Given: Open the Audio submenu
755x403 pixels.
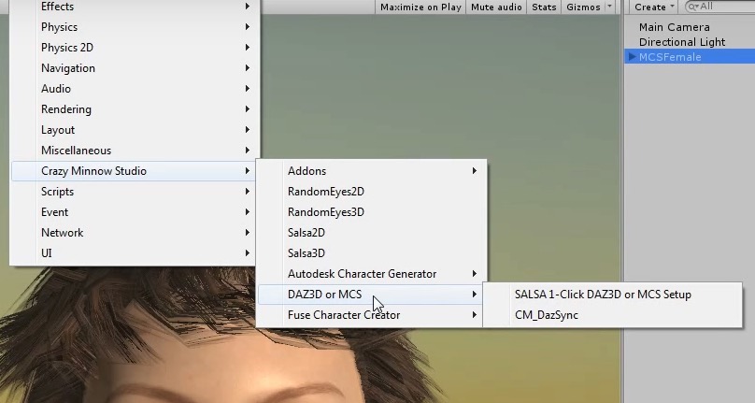Looking at the screenshot, I should click(135, 89).
